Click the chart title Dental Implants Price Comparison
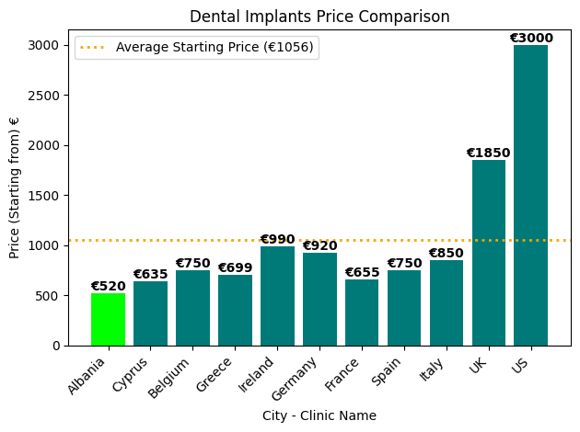 point(319,17)
